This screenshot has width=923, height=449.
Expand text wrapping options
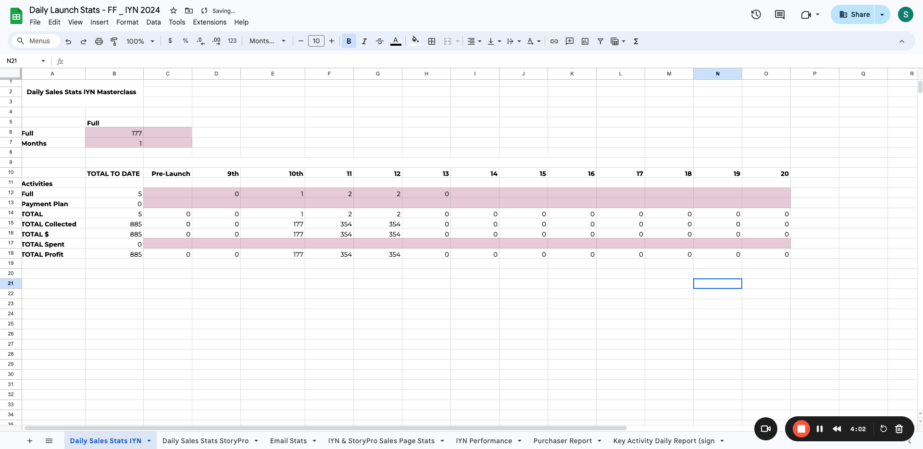(519, 41)
